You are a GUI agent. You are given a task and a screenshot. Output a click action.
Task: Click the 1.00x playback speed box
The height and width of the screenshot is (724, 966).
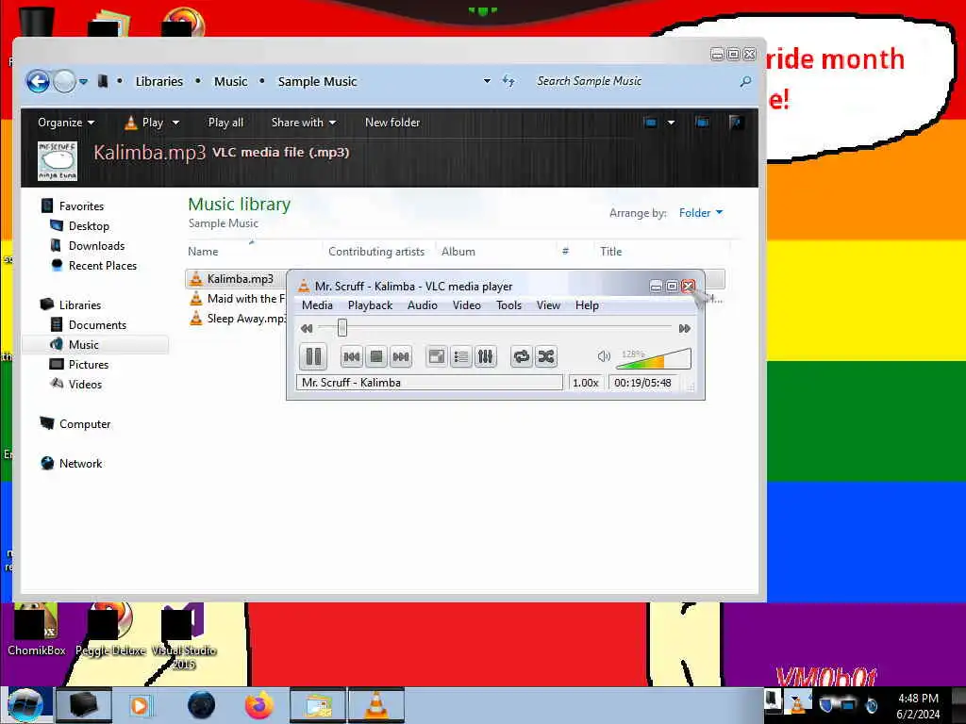click(x=585, y=383)
